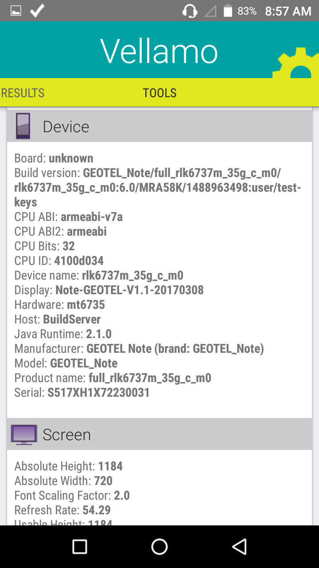Tap the headset status bar icon
This screenshot has height=568, width=319.
point(190,11)
